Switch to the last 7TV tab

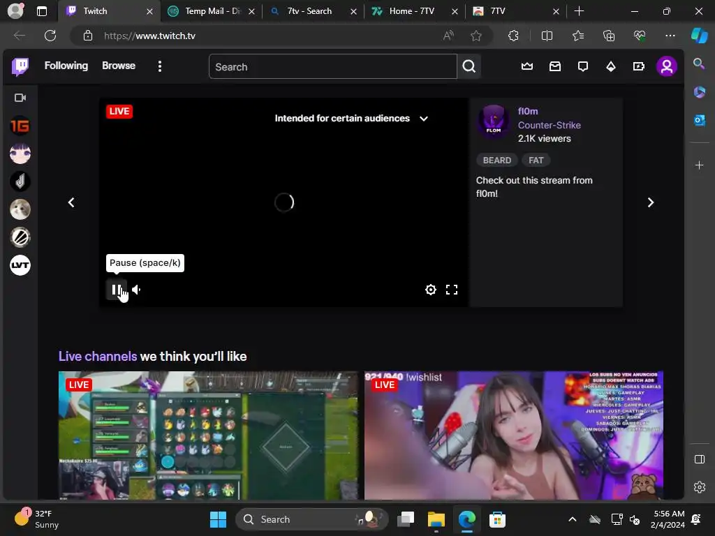516,11
